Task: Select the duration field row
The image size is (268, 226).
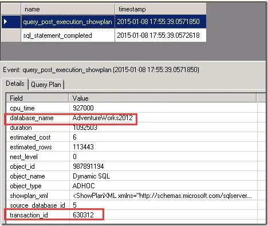Action: [x=132, y=128]
